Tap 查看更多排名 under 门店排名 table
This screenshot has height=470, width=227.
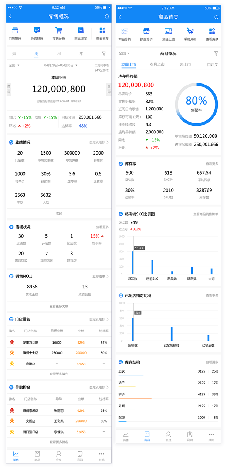pos(59,374)
